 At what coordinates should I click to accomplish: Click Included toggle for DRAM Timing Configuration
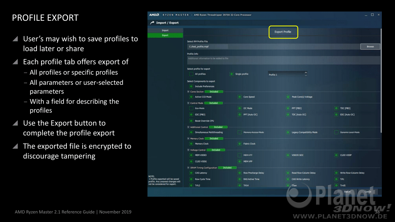point(227,168)
